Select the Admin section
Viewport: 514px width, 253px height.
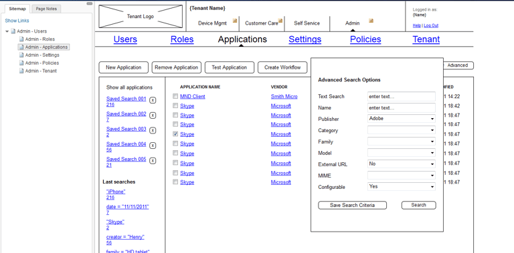pos(353,23)
